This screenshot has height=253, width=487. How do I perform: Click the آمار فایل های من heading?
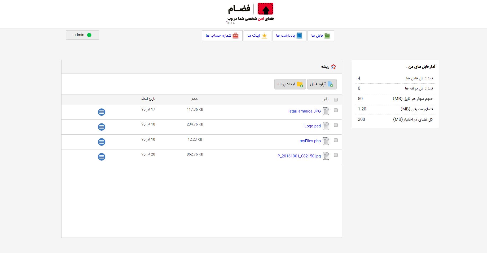421,67
